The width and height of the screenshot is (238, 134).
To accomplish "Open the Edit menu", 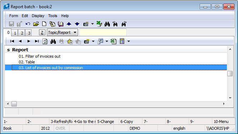I will coord(25,16).
